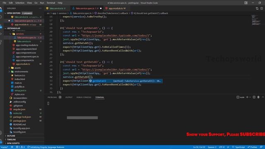
Task: Click the fake.service.spec.ts breadcrumb file icon
Action: [x=71, y=13]
